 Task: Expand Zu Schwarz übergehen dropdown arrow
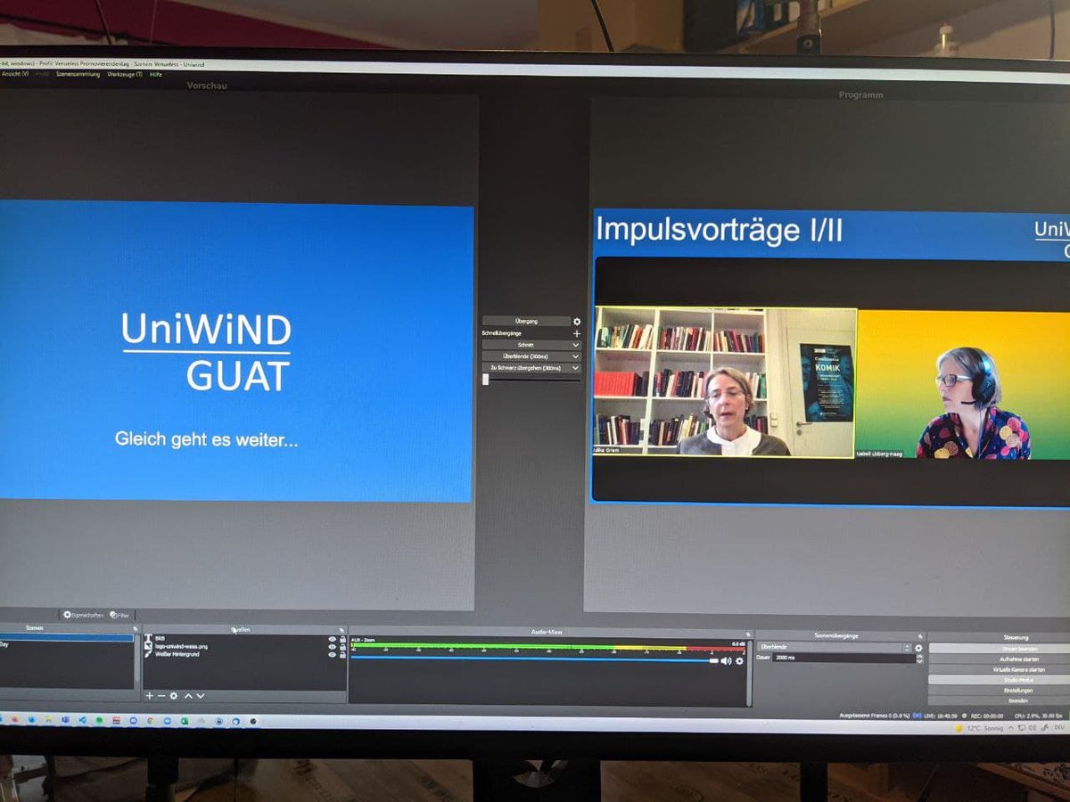point(577,368)
